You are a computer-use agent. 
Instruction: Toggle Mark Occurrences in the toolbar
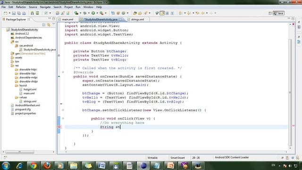tap(162, 13)
